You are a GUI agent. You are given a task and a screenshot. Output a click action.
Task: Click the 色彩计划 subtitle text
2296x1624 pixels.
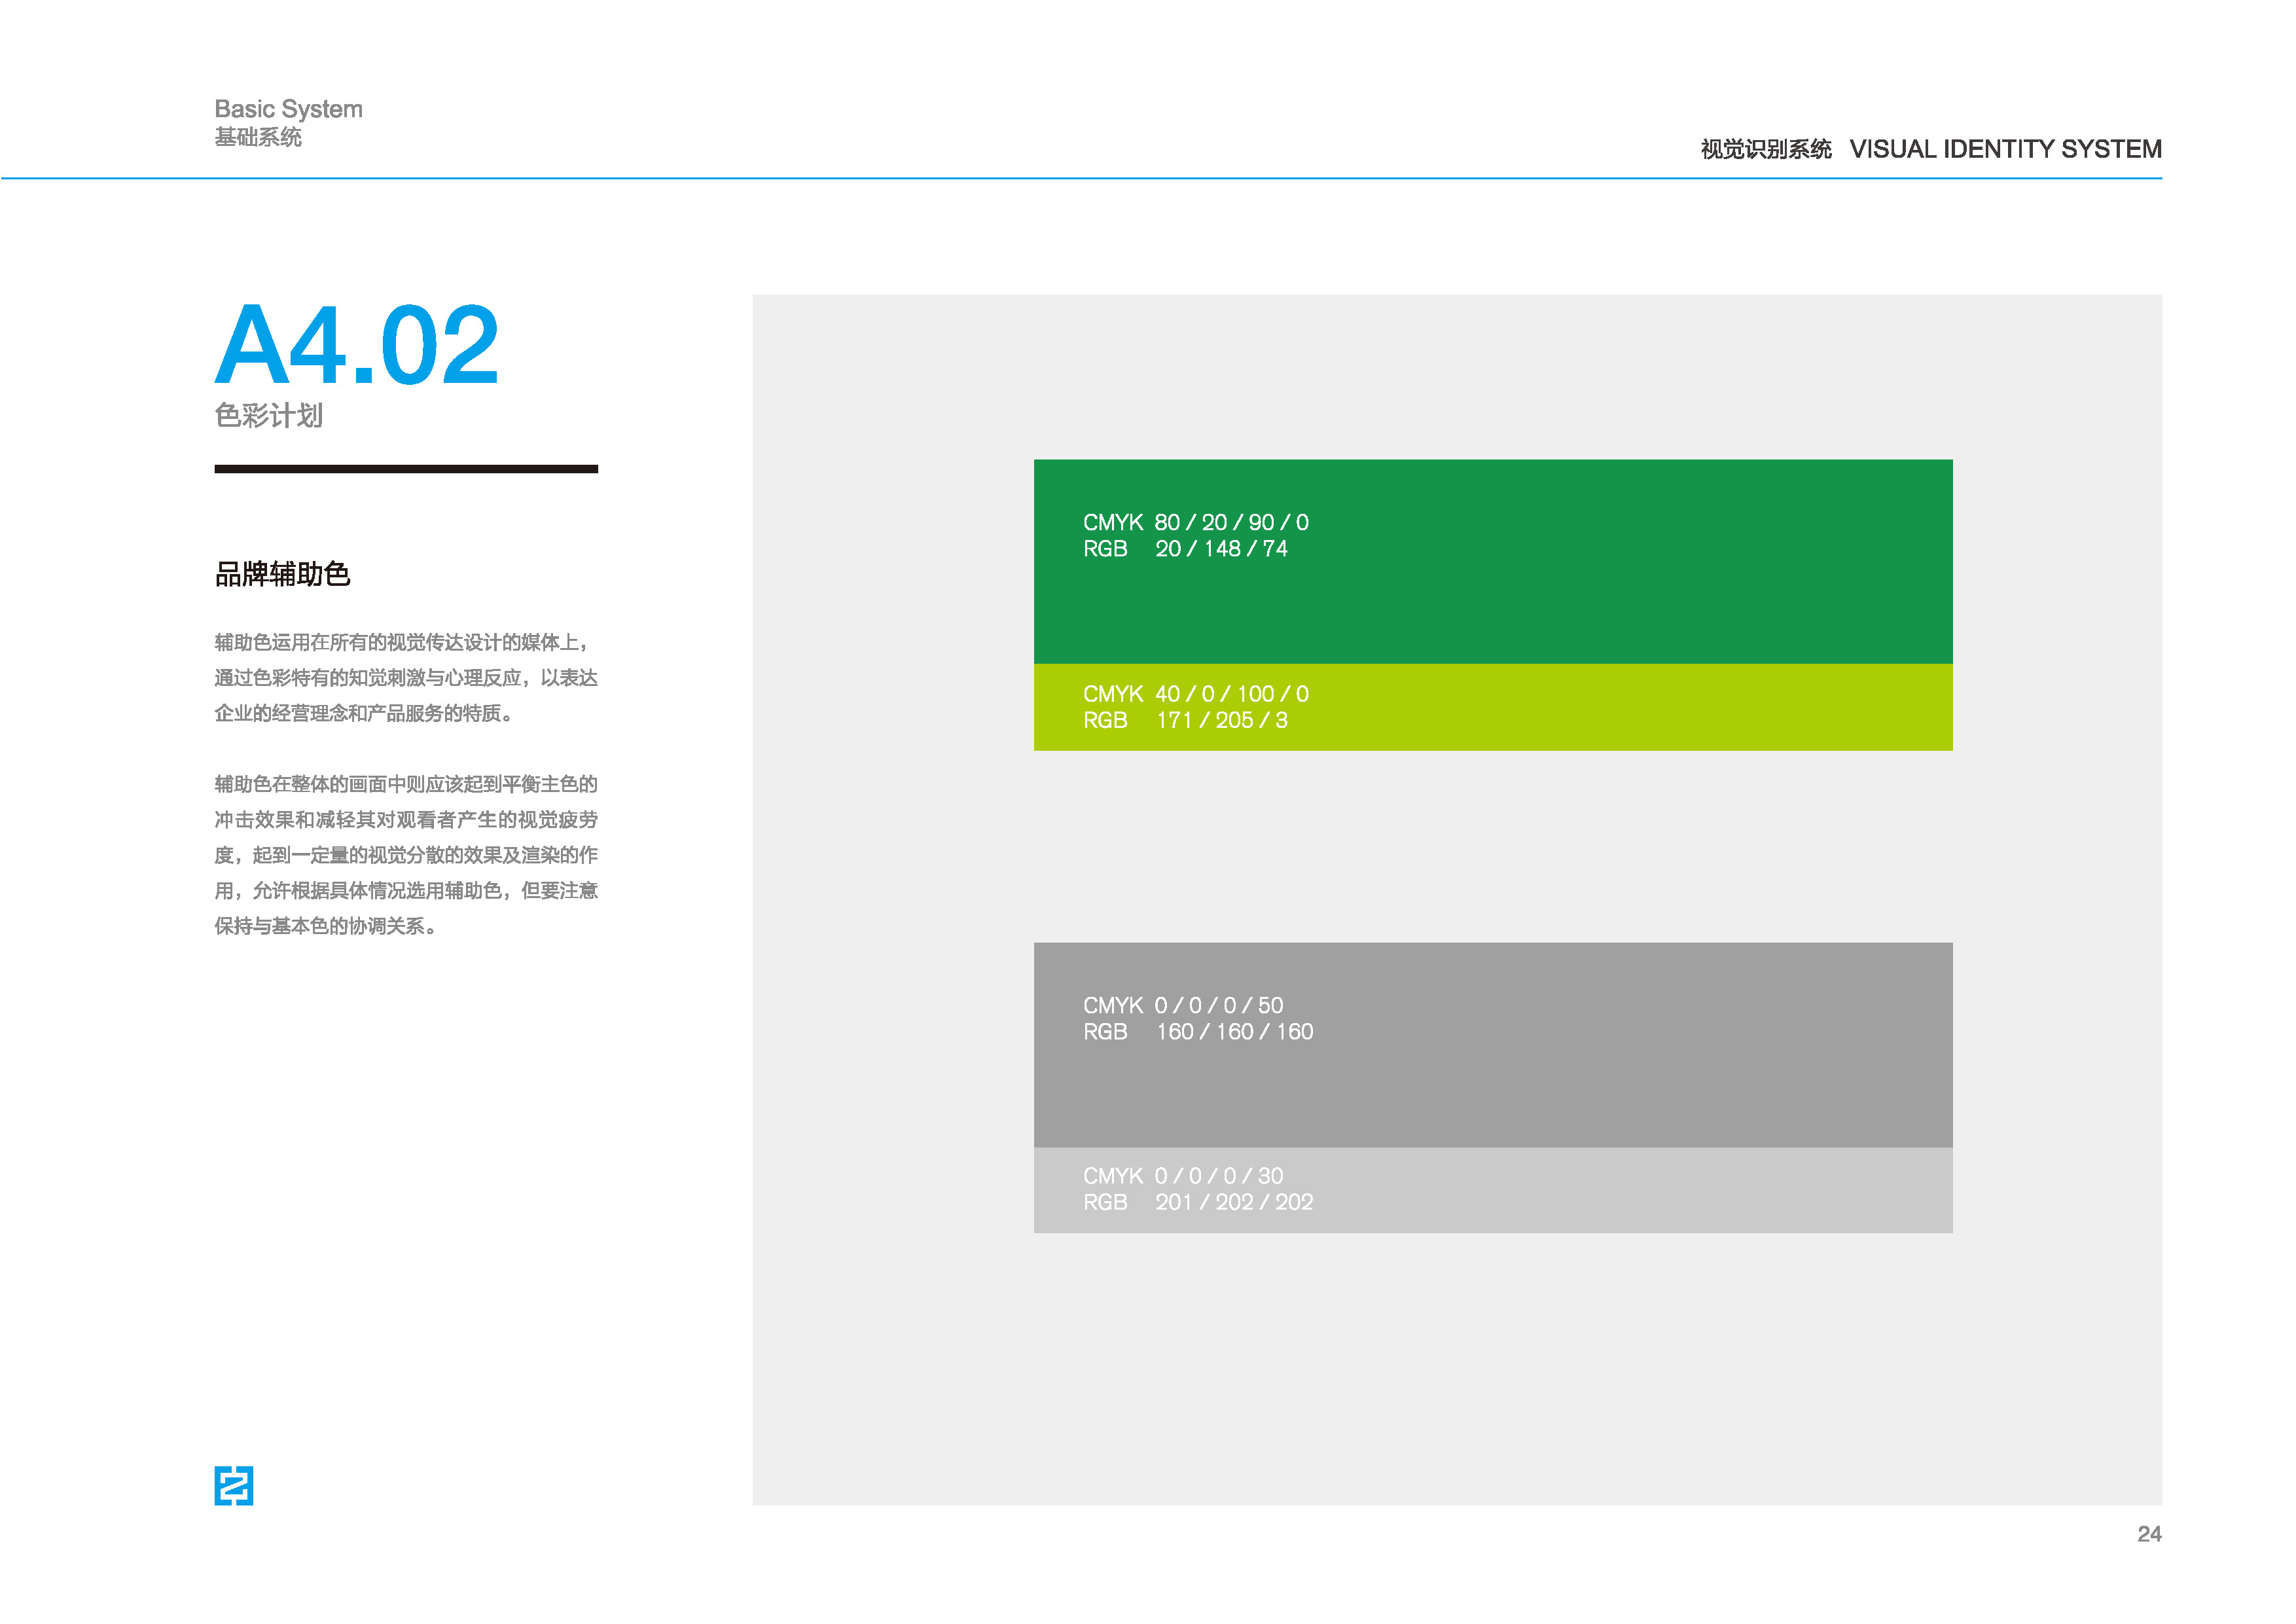(x=268, y=415)
